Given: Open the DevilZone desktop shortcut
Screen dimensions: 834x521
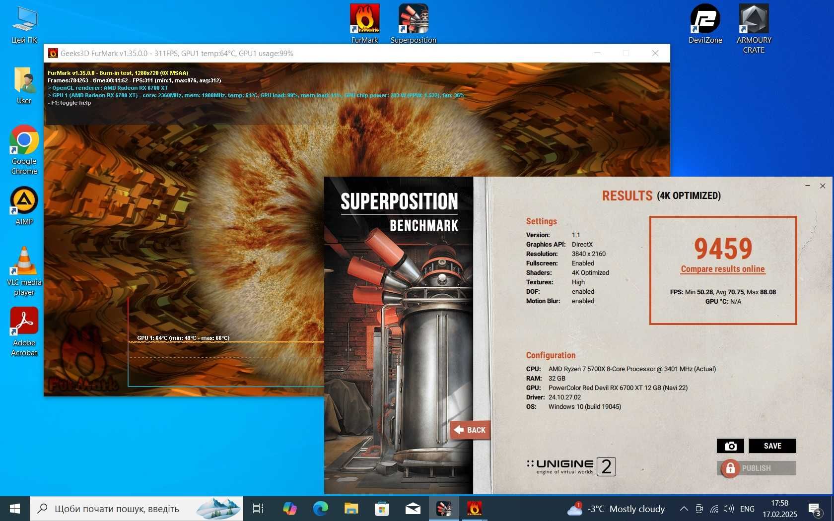Looking at the screenshot, I should click(705, 24).
